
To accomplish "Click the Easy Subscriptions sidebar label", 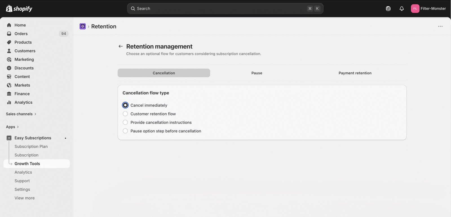I will [x=33, y=138].
